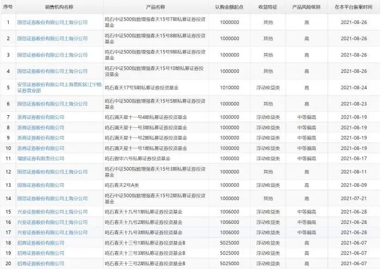Viewport: 381px width, 269px height.
Task: Open 国信证券上海分公司 link in row 2
Action: (x=52, y=39)
